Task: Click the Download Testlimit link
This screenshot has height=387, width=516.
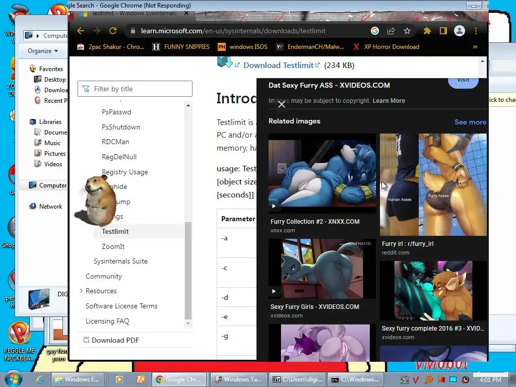Action: 281,65
